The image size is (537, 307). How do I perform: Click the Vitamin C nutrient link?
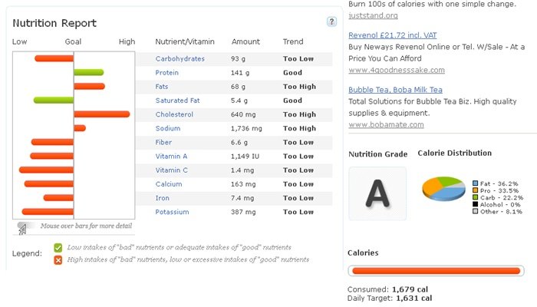tap(172, 170)
